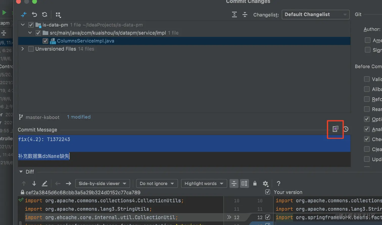Toggle collapse unchanged fragments icon
The image size is (382, 225).
pyautogui.click(x=234, y=183)
